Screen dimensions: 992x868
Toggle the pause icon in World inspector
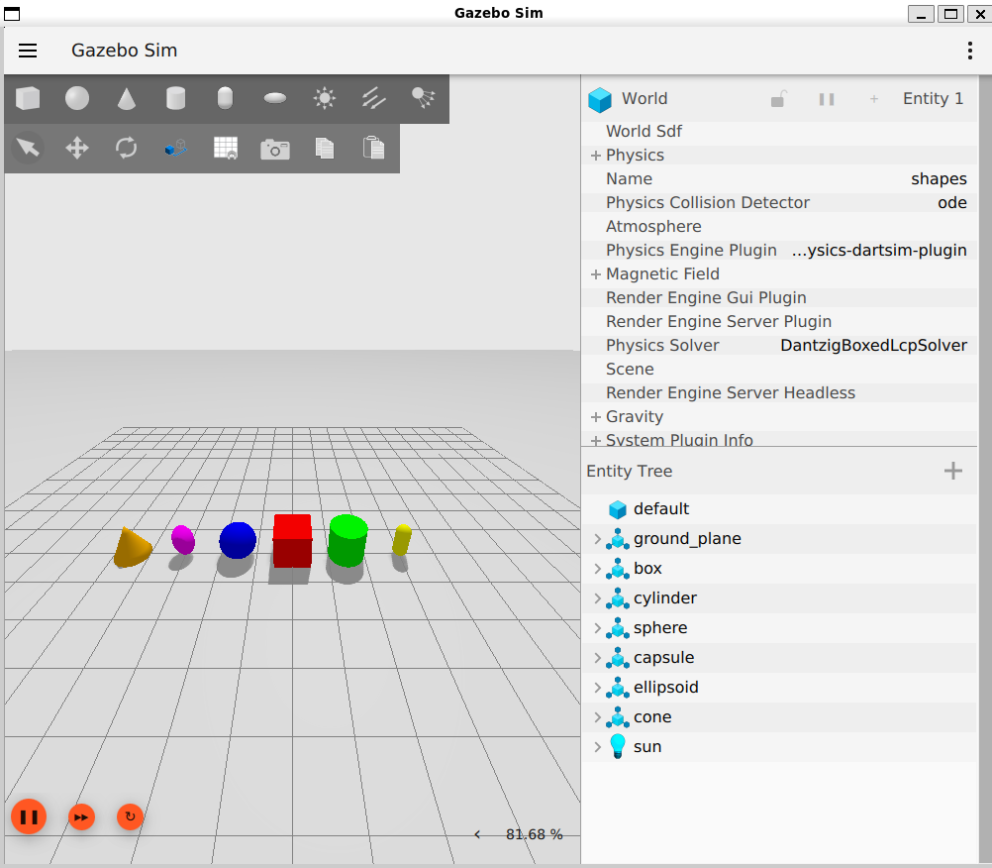pos(827,99)
